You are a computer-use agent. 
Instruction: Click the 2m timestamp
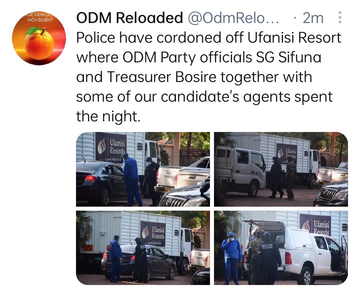click(313, 17)
